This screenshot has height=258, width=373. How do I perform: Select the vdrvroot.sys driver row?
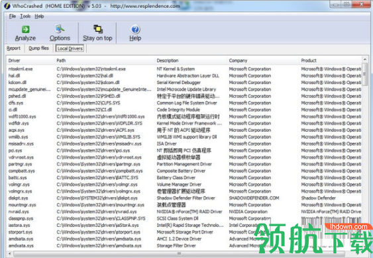(184, 157)
